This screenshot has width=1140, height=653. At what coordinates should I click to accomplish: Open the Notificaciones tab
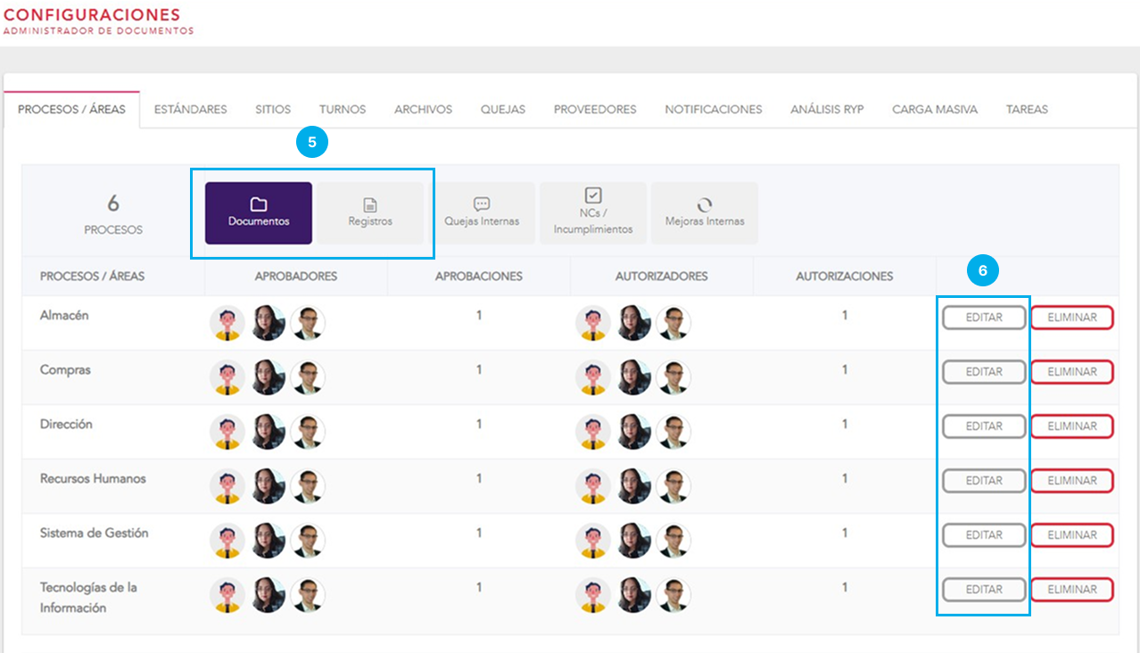click(x=713, y=110)
